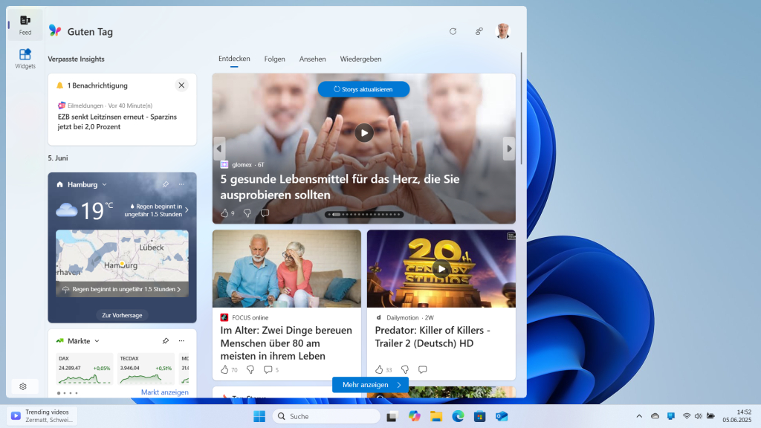Open Microsoft Store from taskbar

(479, 416)
